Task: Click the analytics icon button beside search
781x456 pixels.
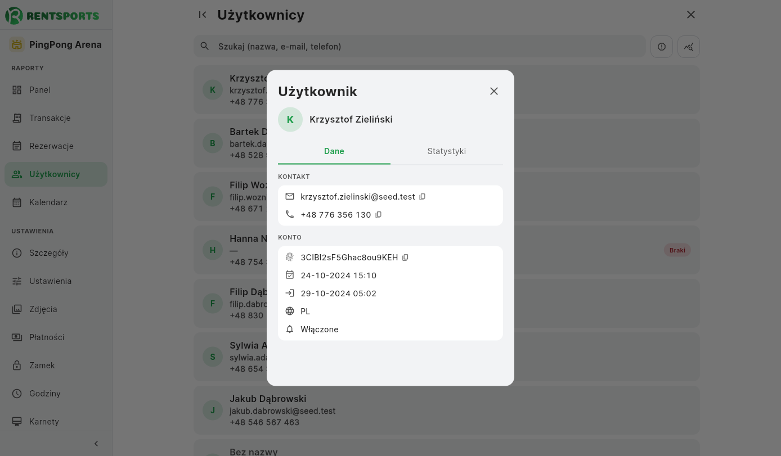Action: [689, 47]
